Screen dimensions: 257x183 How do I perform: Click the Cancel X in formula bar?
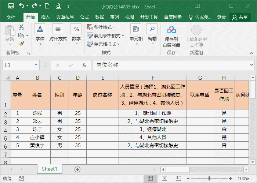pyautogui.click(x=58, y=66)
